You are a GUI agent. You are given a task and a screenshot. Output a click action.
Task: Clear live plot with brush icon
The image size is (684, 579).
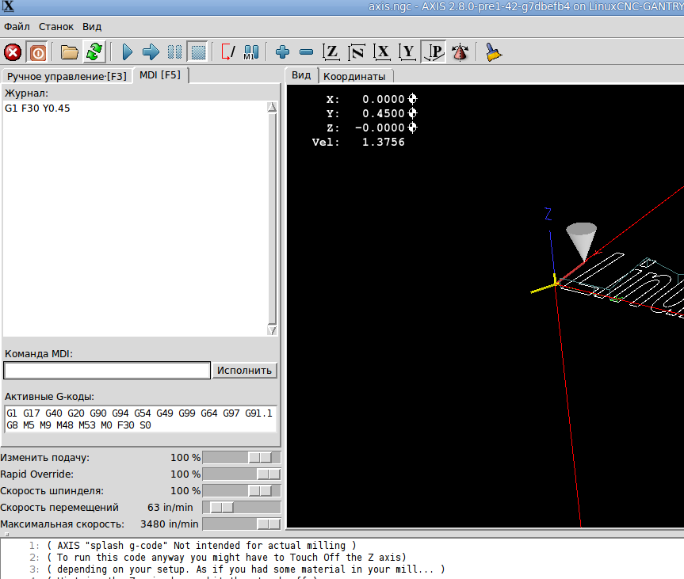(x=494, y=52)
